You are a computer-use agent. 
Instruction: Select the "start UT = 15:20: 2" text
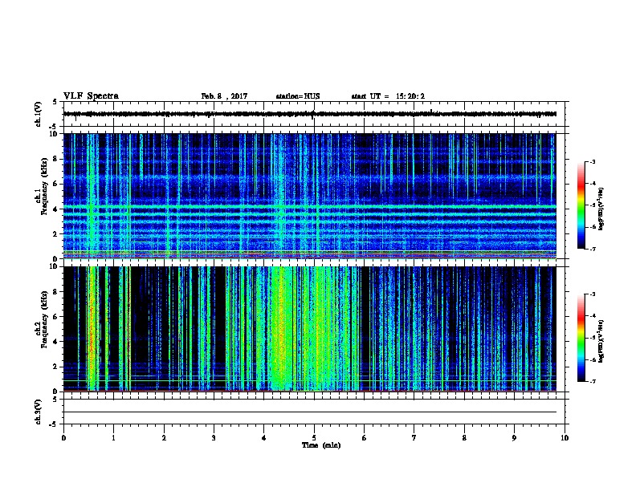388,96
